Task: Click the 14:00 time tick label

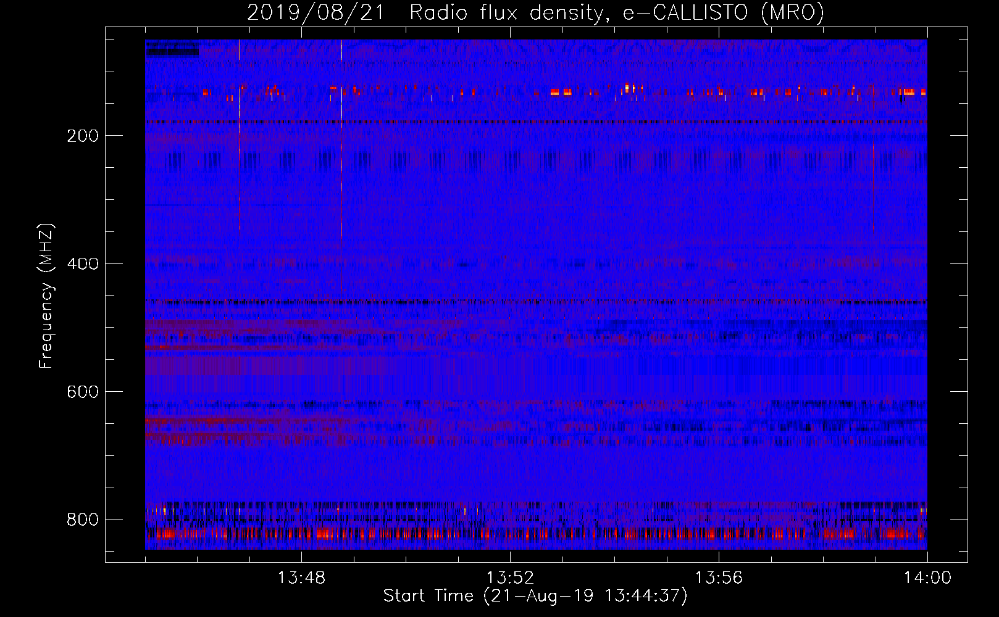Action: tap(927, 578)
